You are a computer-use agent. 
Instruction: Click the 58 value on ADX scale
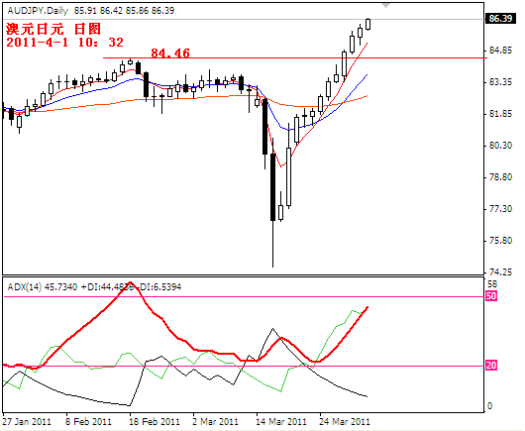492,284
